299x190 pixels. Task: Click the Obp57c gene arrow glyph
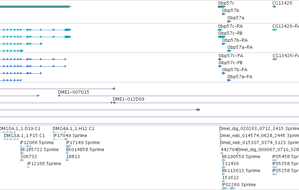pyautogui.click(x=222, y=7)
